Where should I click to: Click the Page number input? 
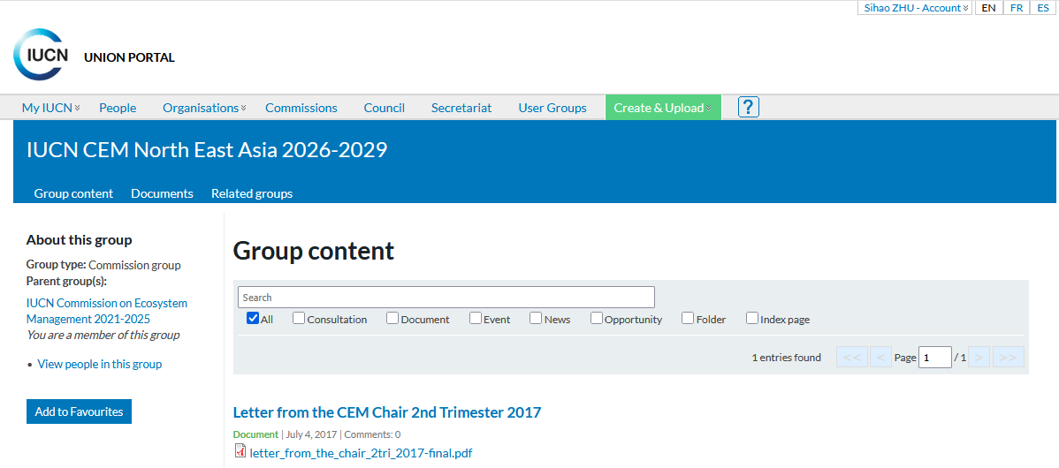tap(934, 358)
